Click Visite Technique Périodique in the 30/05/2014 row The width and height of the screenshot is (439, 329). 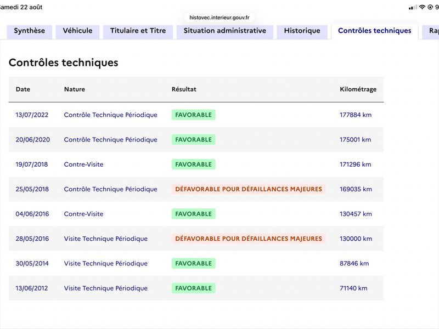pyautogui.click(x=106, y=264)
